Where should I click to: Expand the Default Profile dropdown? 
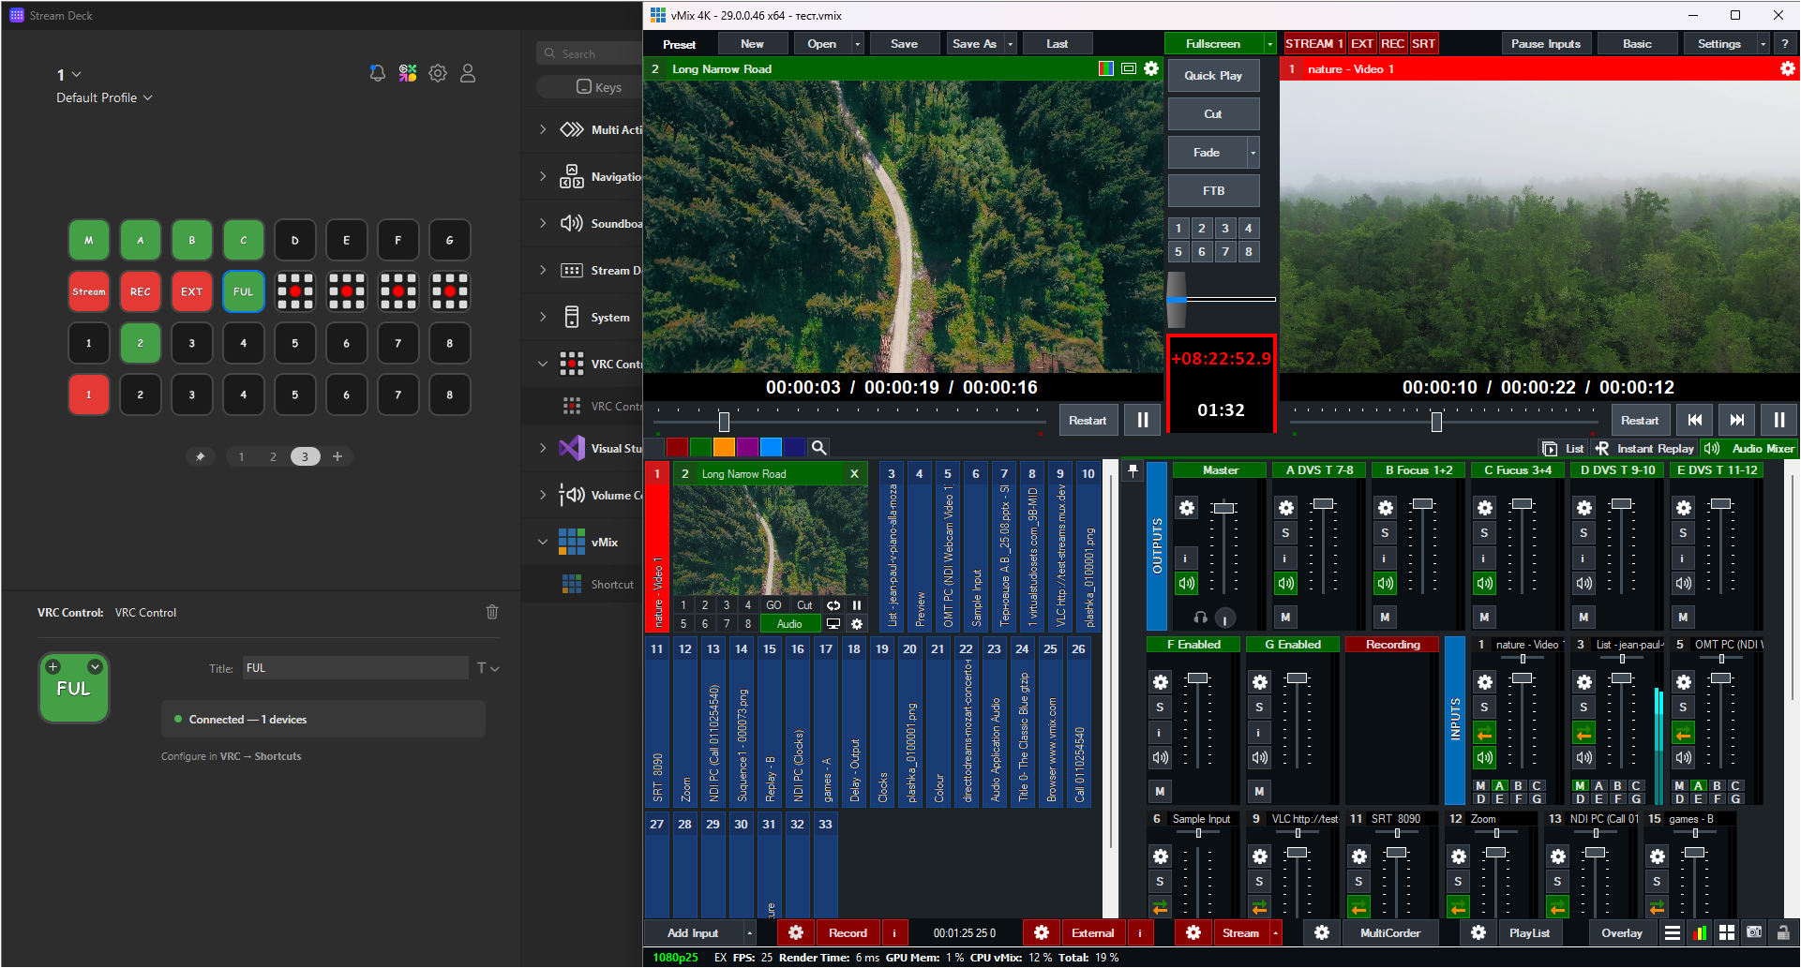(104, 97)
